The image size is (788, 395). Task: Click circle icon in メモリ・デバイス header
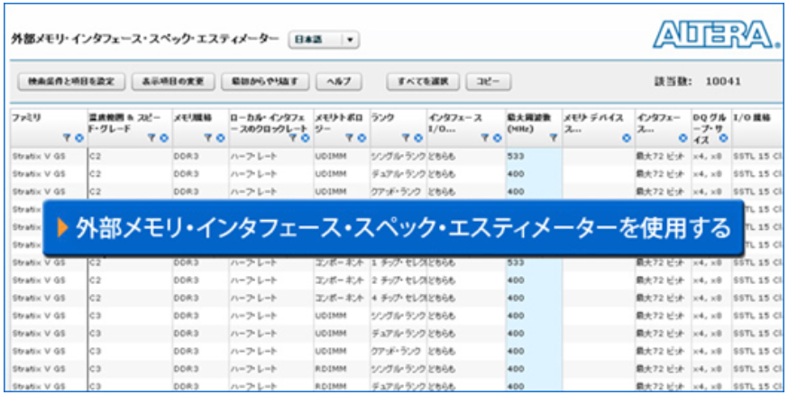[x=626, y=137]
